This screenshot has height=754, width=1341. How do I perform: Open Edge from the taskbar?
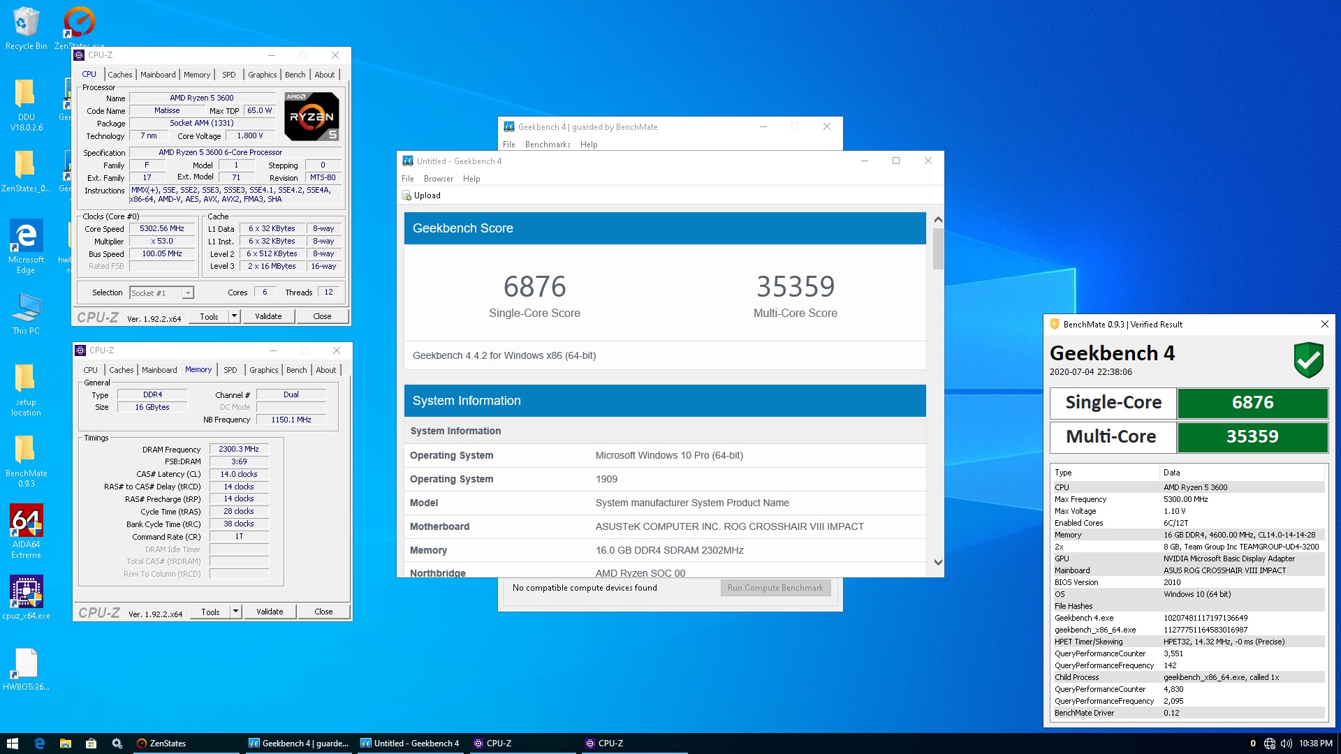(x=39, y=744)
